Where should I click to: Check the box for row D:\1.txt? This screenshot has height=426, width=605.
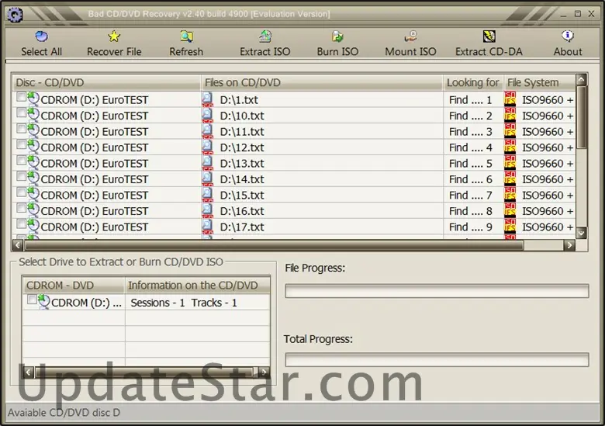[x=21, y=97]
